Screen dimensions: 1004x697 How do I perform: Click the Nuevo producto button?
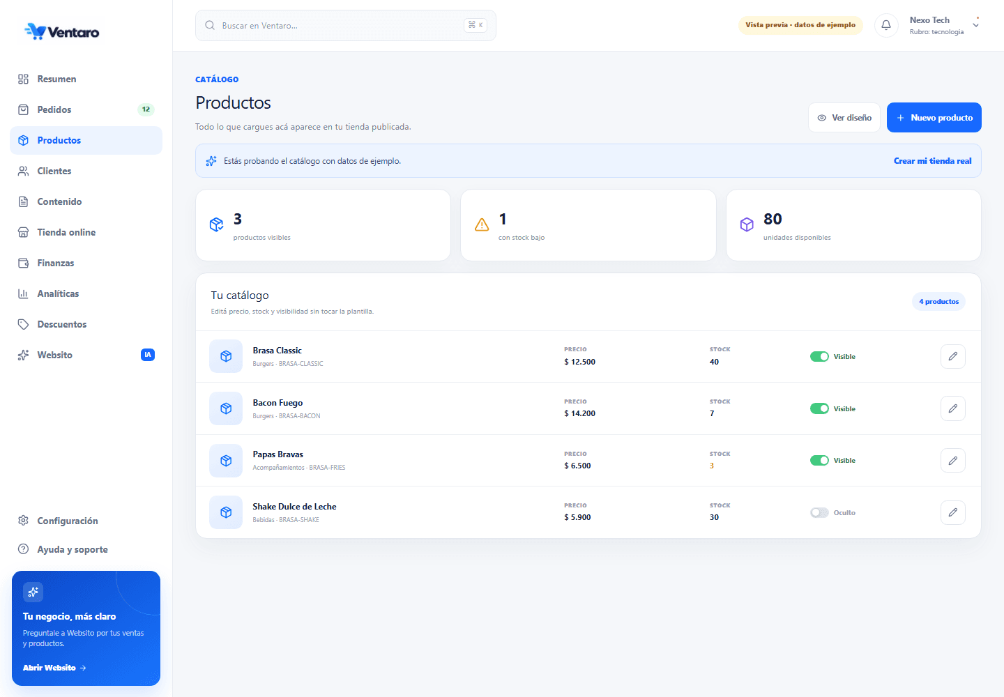pyautogui.click(x=934, y=118)
